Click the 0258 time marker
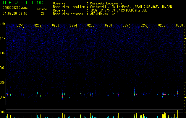 click(144, 25)
